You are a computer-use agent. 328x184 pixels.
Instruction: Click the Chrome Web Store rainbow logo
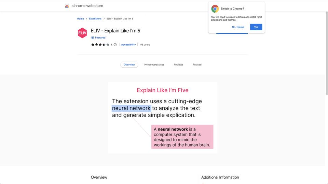click(x=67, y=6)
